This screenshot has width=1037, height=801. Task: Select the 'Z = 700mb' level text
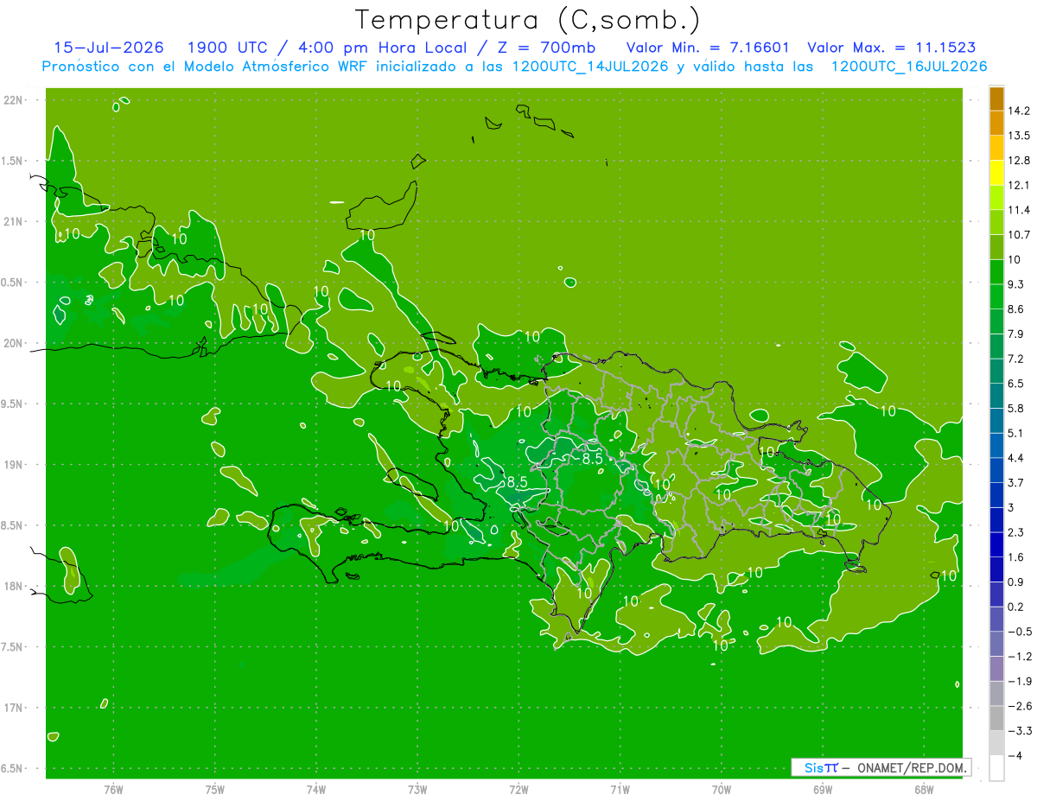(549, 48)
